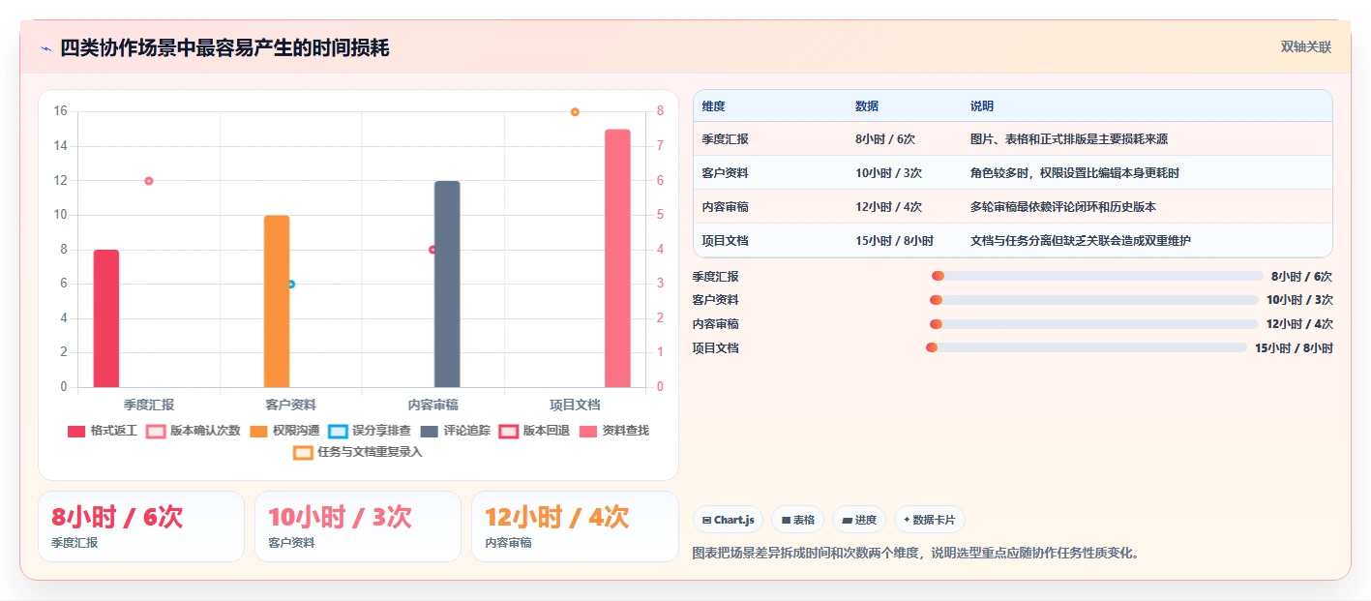Click table cell 12小时 / 4次
The width and height of the screenshot is (1371, 601).
pos(888,207)
